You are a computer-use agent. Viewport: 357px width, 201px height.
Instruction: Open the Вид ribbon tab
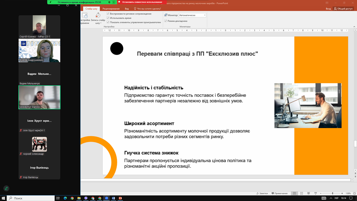pyautogui.click(x=127, y=9)
